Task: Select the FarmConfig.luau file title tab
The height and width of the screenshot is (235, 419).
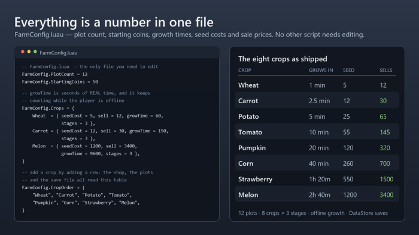Action: coord(59,52)
